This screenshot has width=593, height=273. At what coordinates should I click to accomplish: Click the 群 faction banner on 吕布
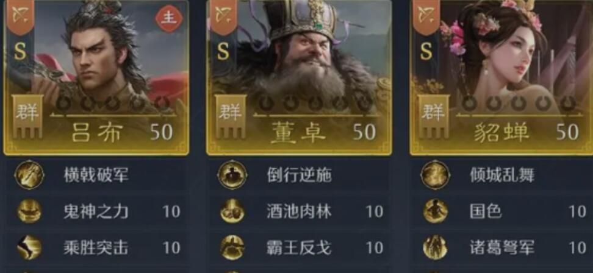coord(27,116)
